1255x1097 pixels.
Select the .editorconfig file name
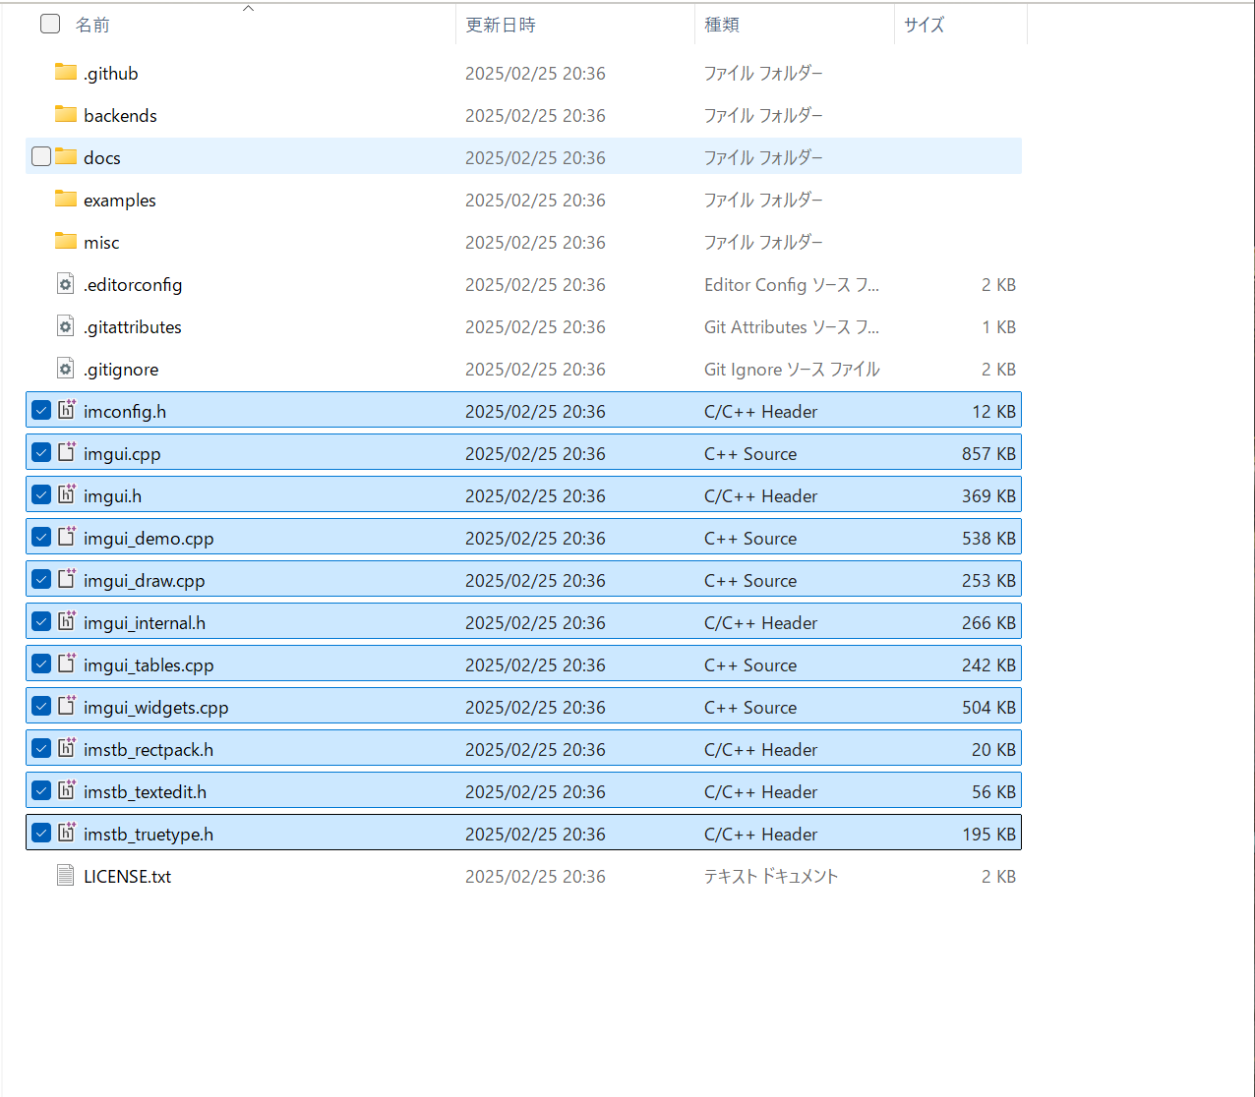[x=133, y=285]
